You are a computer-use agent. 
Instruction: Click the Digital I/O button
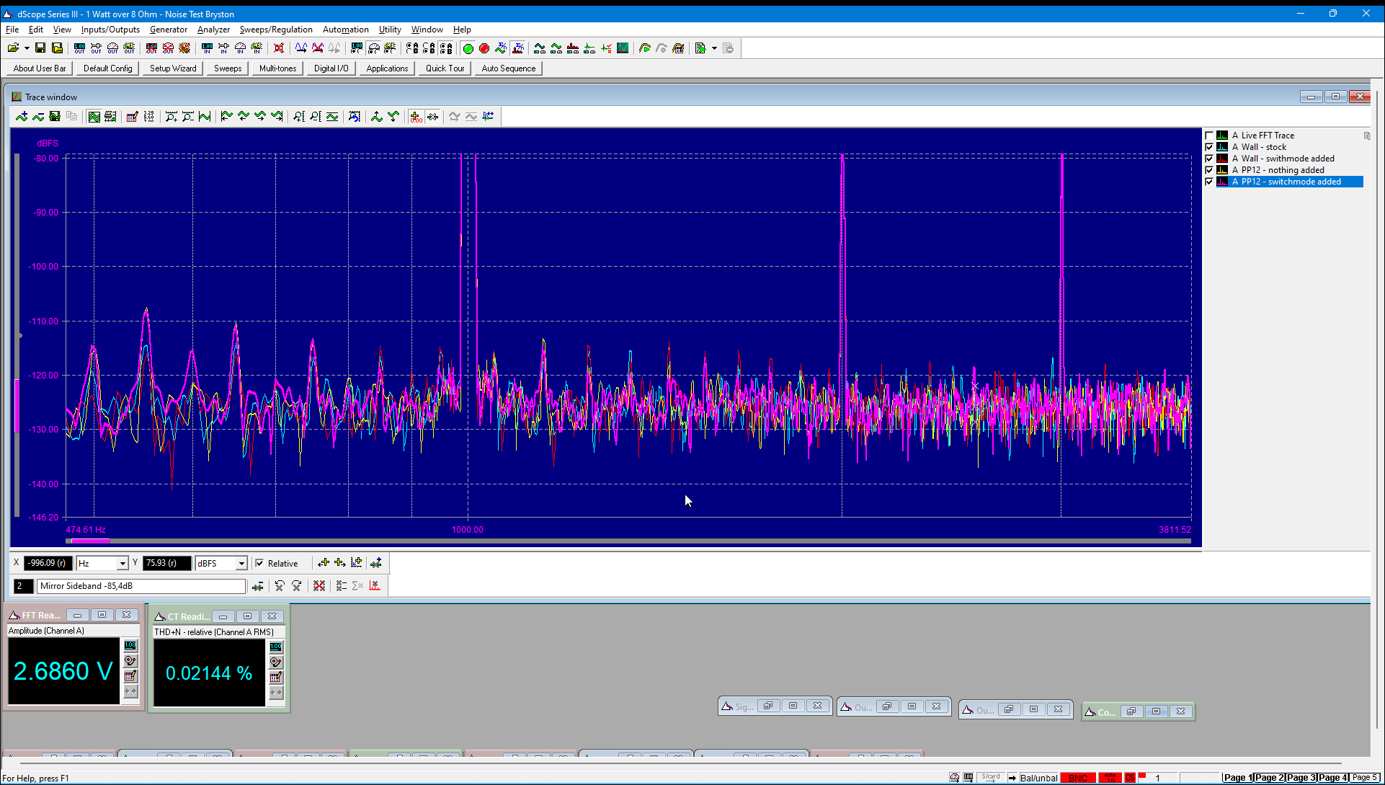[x=331, y=68]
